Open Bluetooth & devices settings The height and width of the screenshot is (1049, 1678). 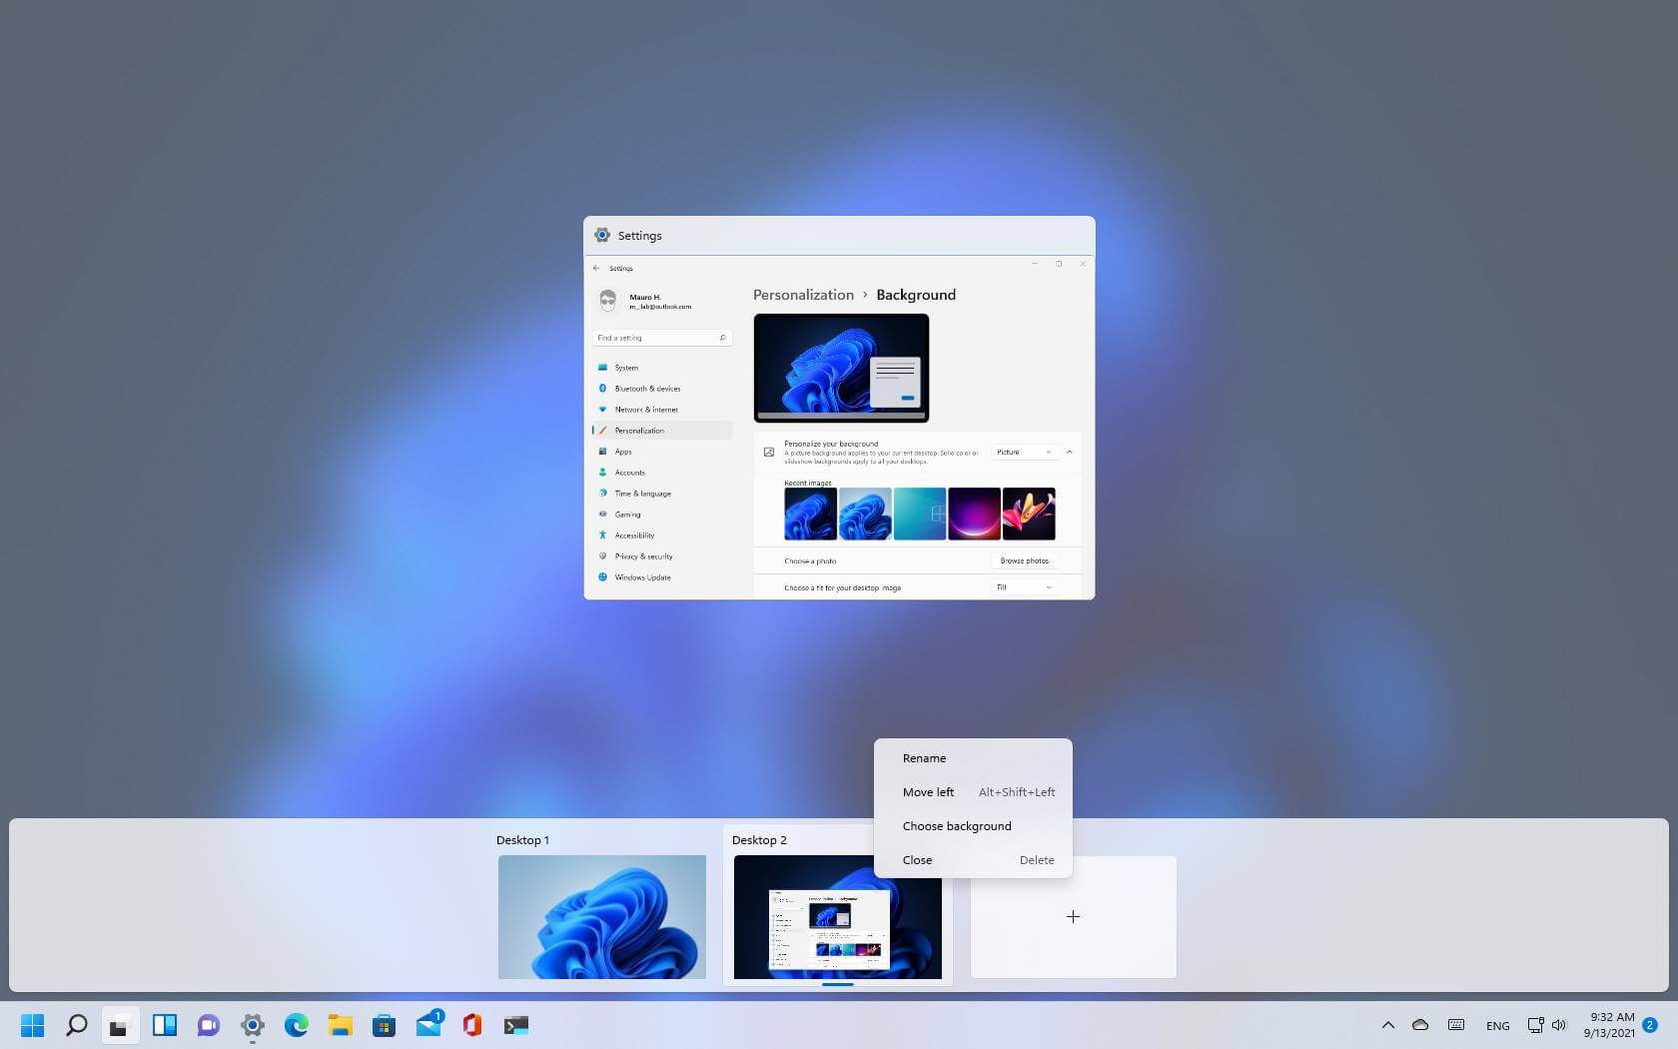646,389
